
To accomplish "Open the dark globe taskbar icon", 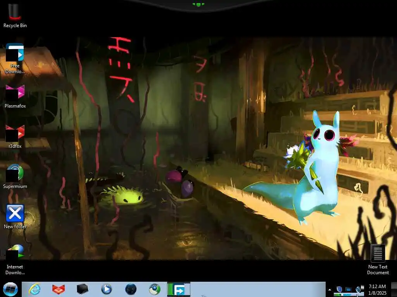I will click(x=131, y=289).
